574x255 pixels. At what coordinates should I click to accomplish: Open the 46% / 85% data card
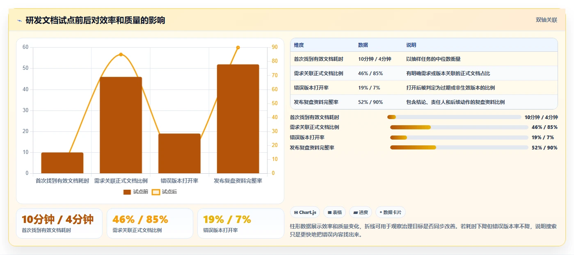pyautogui.click(x=150, y=223)
